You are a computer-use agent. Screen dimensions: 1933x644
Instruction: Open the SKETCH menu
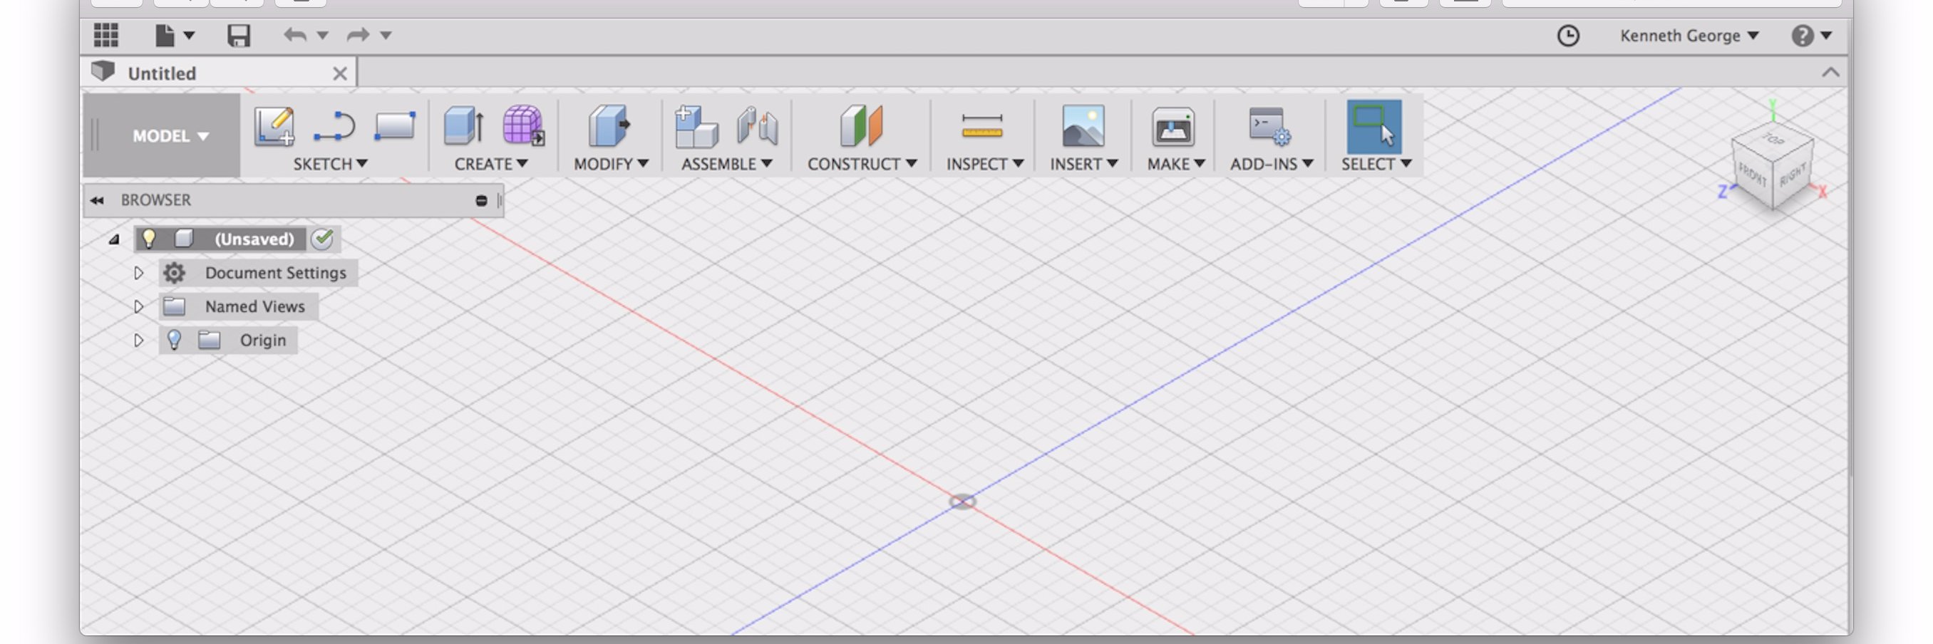pyautogui.click(x=330, y=163)
